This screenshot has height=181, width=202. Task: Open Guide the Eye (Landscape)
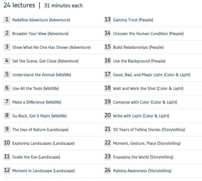36,157
